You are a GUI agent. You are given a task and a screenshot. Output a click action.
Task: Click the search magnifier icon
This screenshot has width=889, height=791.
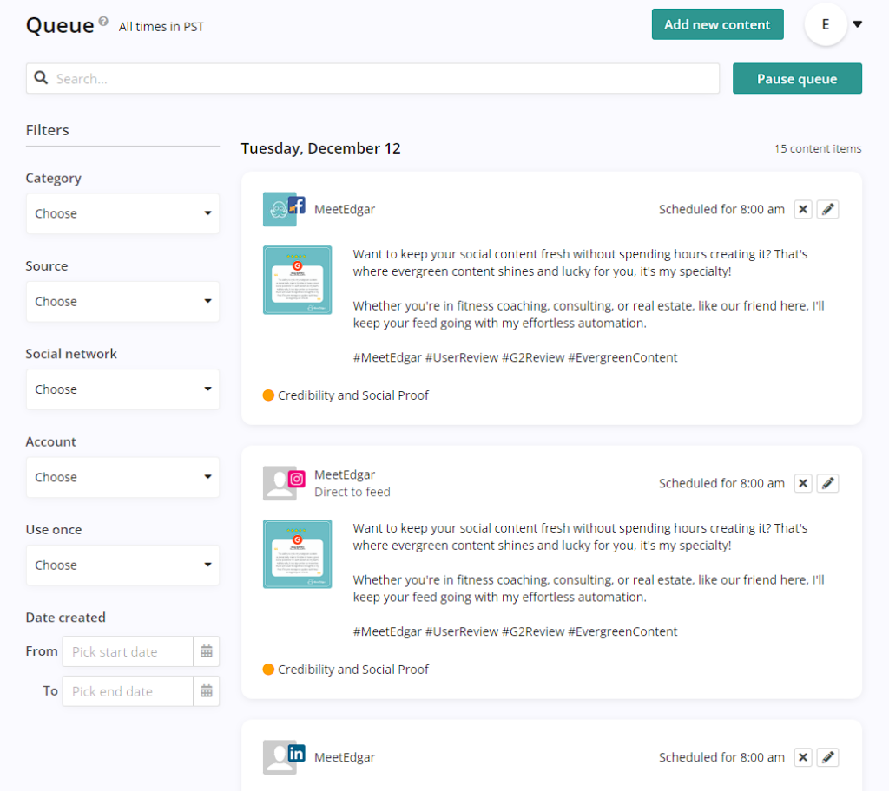point(41,78)
